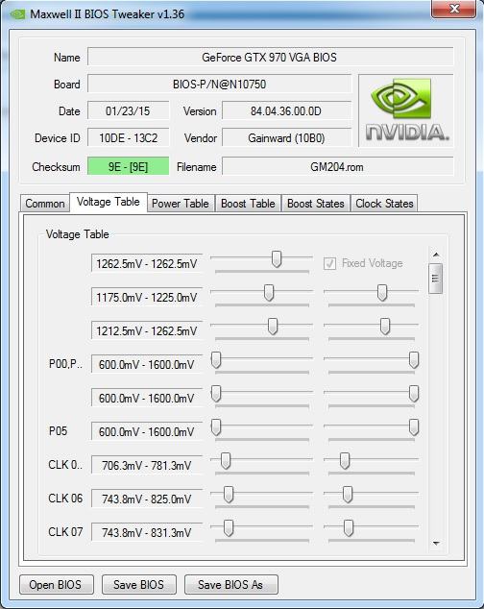Click the NVIDIA logo image
The width and height of the screenshot is (484, 609).
[x=406, y=110]
